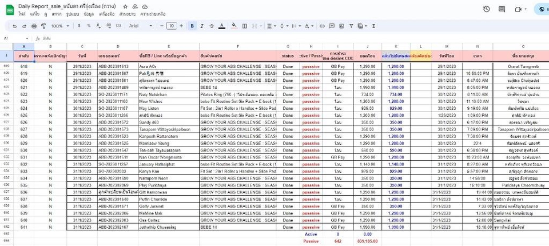Open the ความช่วยเหลือ (Help) menu
The width and height of the screenshot is (549, 246).
pyautogui.click(x=153, y=14)
